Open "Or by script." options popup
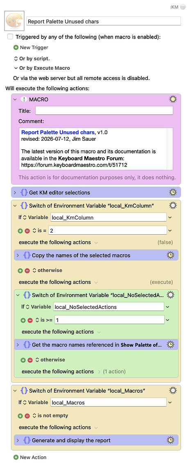 tap(16, 59)
